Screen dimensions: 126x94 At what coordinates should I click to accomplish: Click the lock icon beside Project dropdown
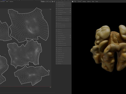tap(51, 2)
